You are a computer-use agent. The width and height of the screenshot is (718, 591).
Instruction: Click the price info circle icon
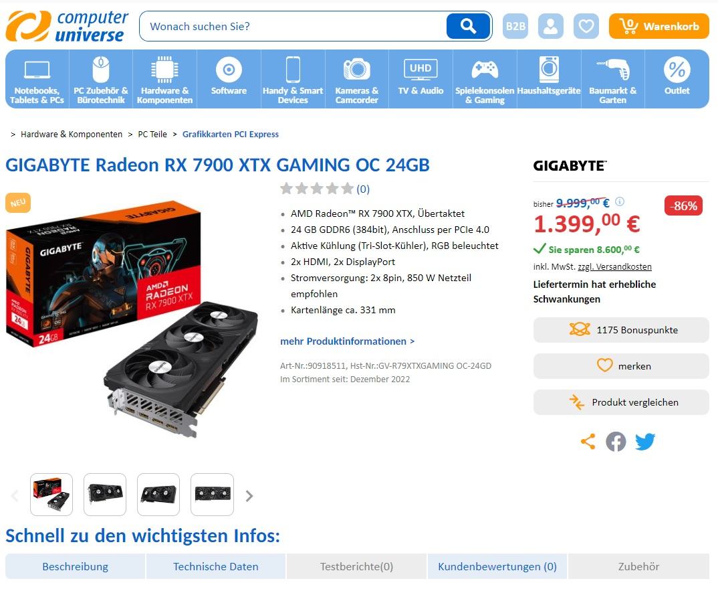coord(620,201)
